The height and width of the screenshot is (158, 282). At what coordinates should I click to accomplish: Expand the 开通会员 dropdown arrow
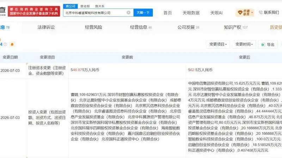[x=252, y=13]
